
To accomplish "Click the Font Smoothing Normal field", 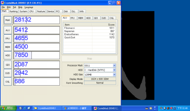I will (100, 83).
